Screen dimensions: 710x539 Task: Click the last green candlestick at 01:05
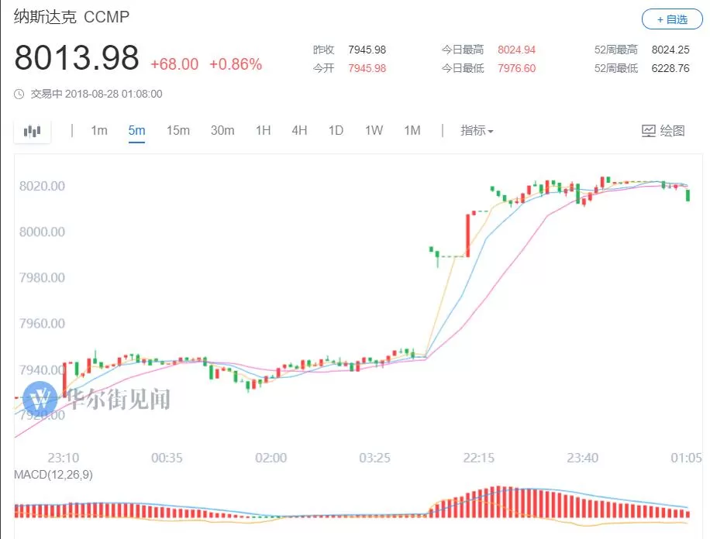click(688, 195)
